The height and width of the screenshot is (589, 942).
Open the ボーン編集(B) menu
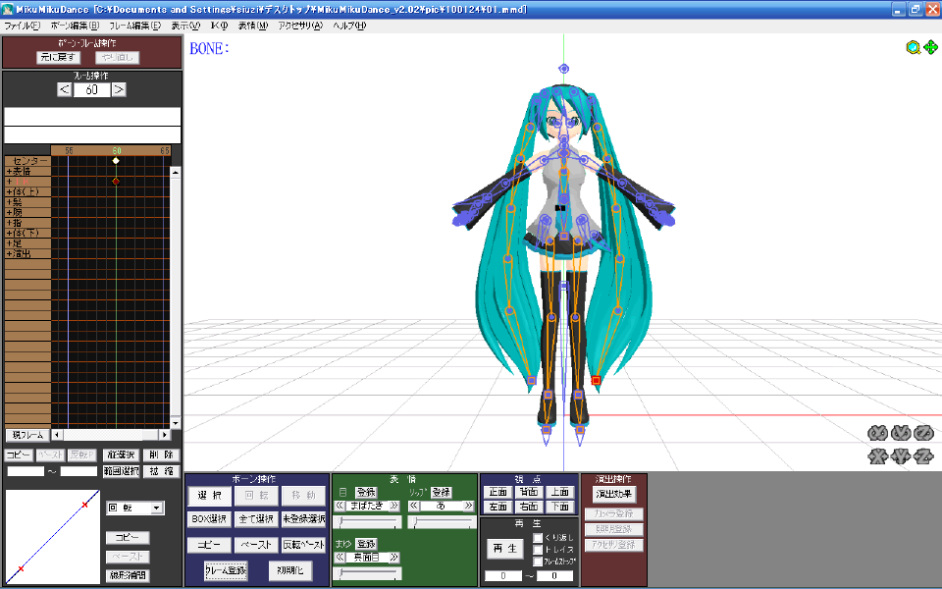(76, 26)
